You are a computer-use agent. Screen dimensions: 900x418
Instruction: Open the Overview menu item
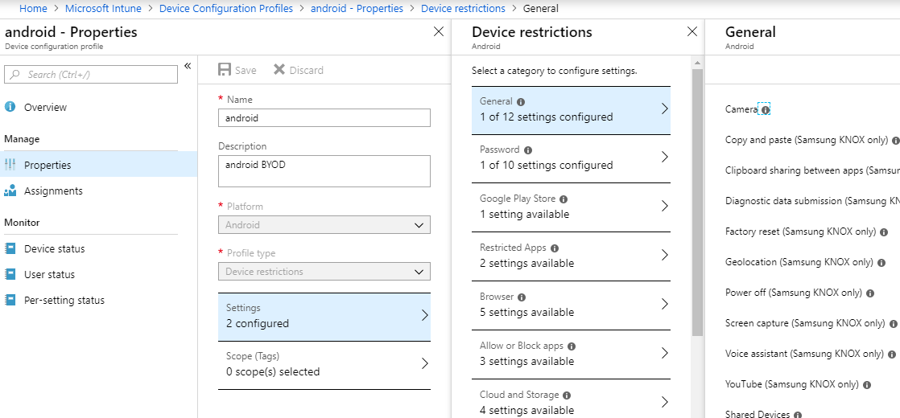tap(45, 108)
